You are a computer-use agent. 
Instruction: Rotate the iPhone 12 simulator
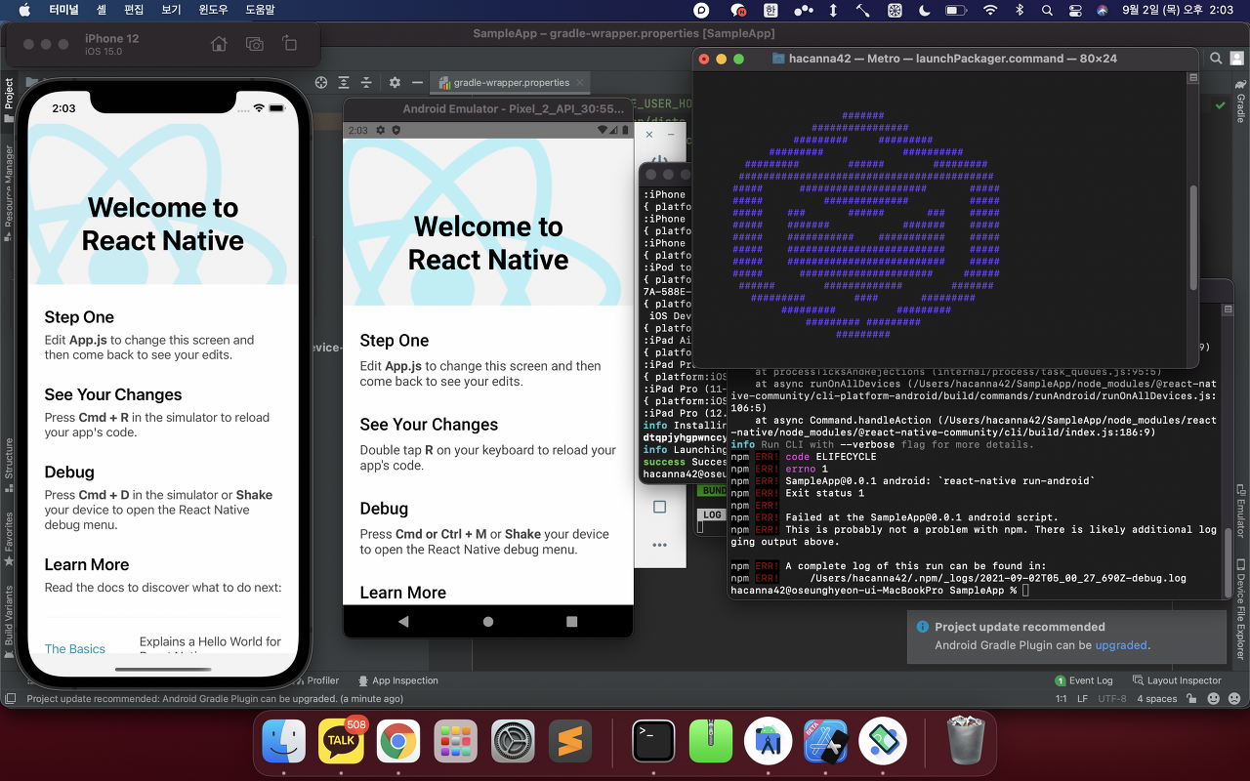[x=289, y=44]
